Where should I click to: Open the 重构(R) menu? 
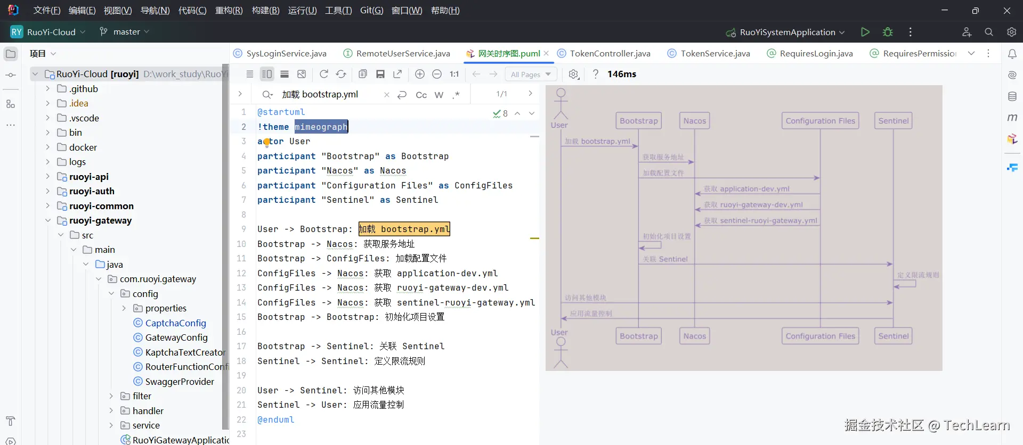229,11
